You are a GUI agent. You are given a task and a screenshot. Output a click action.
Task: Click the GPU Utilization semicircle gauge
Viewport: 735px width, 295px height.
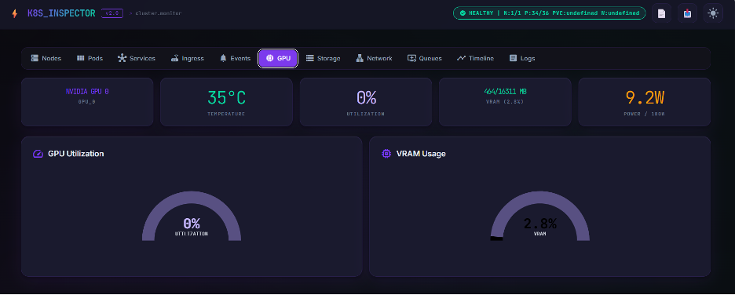[x=192, y=216]
